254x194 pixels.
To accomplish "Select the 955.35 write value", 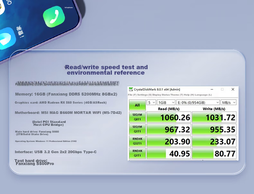I will tap(214, 129).
